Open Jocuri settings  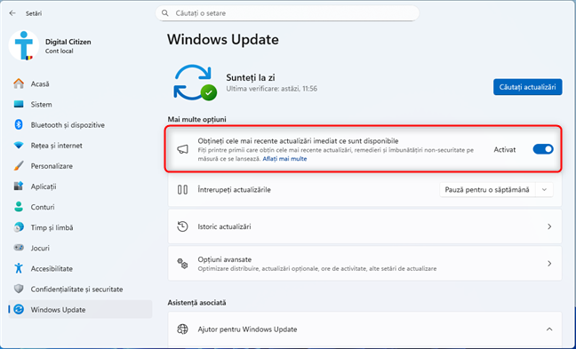80,248
